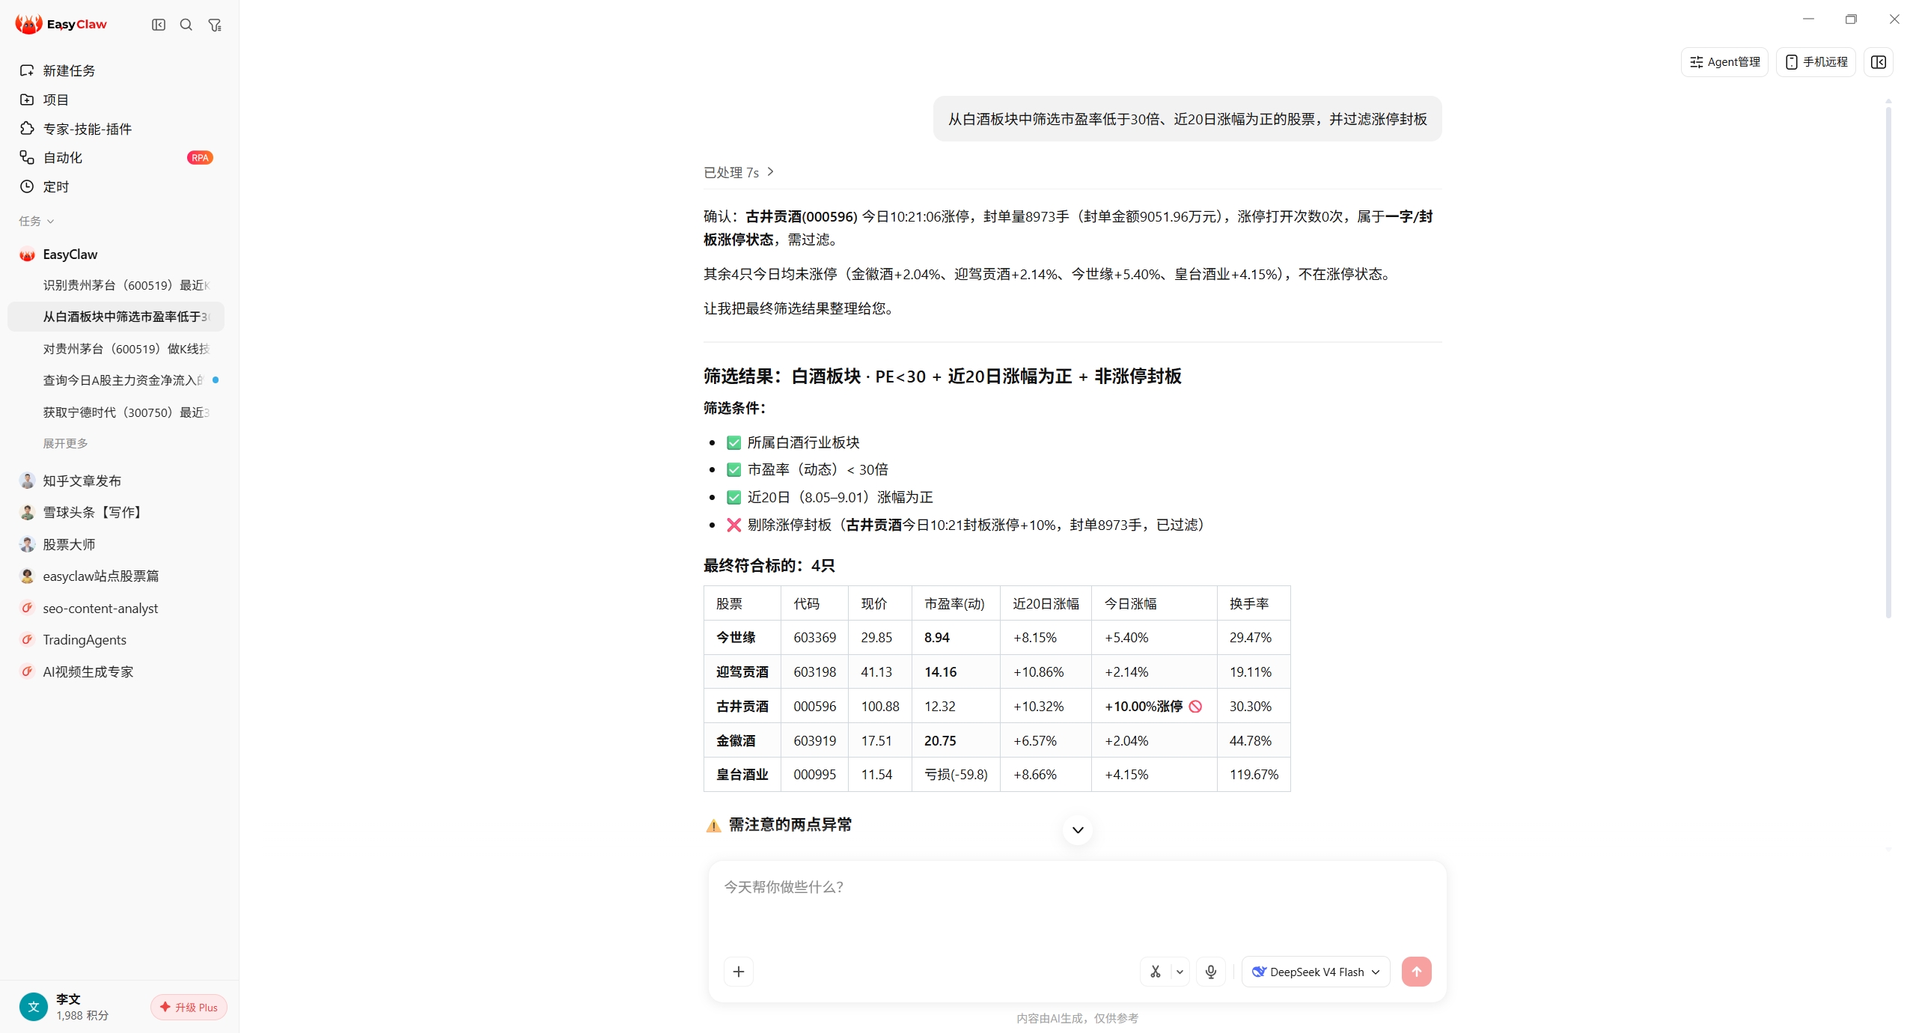Viewport: 1916px width, 1033px height.
Task: Expand more tasks with 展开更多
Action: [65, 443]
